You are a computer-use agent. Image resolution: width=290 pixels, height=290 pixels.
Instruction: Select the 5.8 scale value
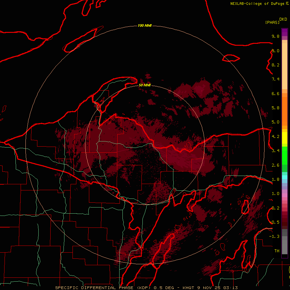point(275,108)
